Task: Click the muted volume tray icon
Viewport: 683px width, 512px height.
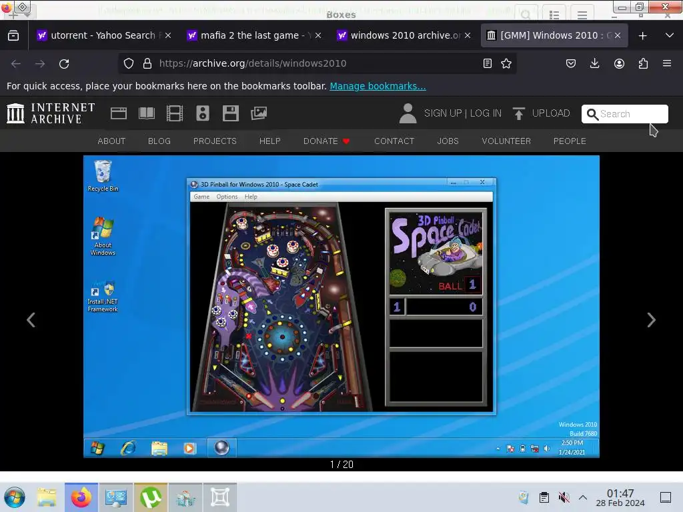Action: [x=564, y=497]
